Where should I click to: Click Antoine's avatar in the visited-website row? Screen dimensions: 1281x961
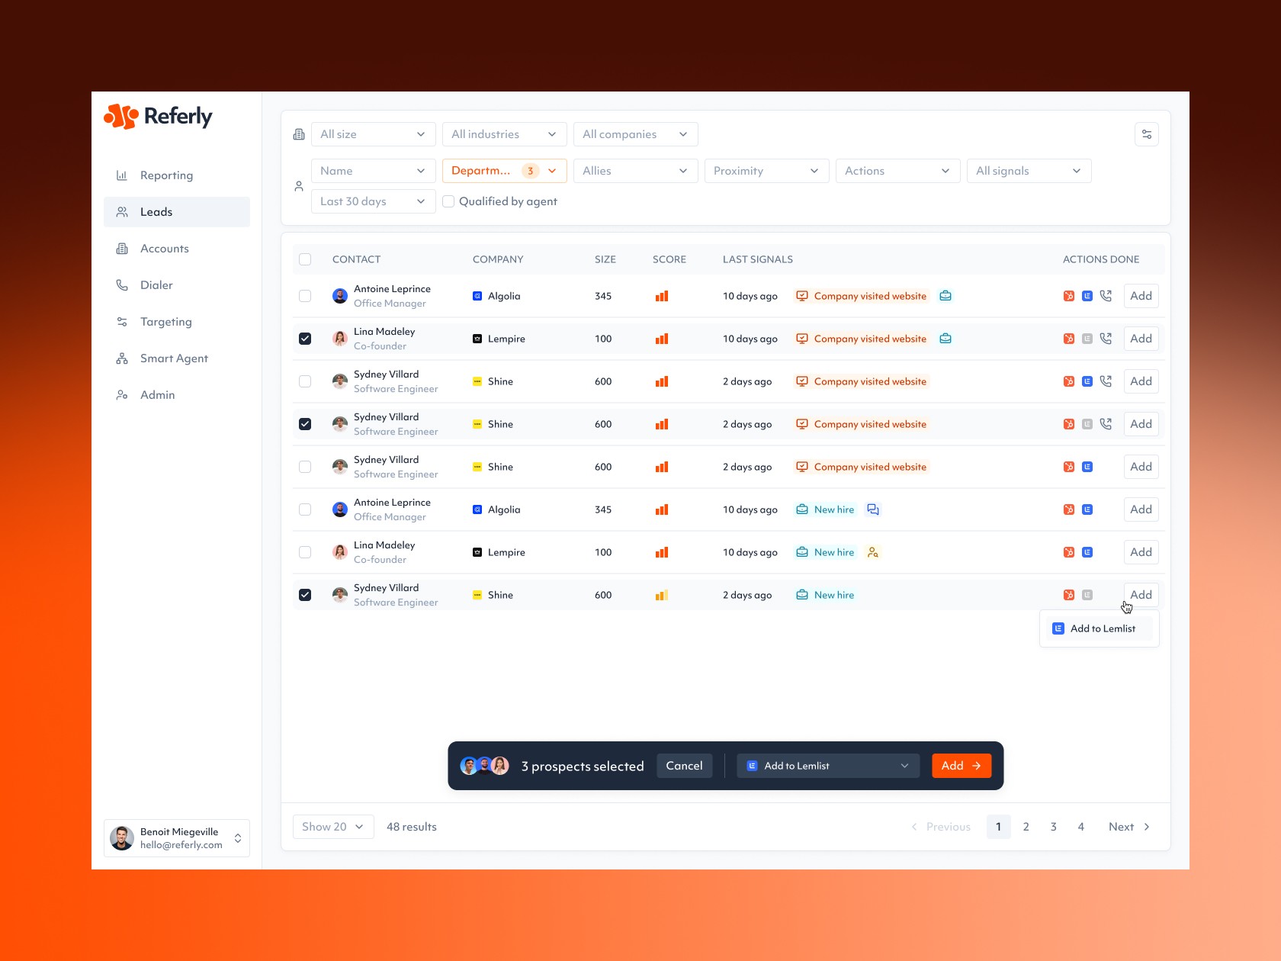tap(340, 296)
